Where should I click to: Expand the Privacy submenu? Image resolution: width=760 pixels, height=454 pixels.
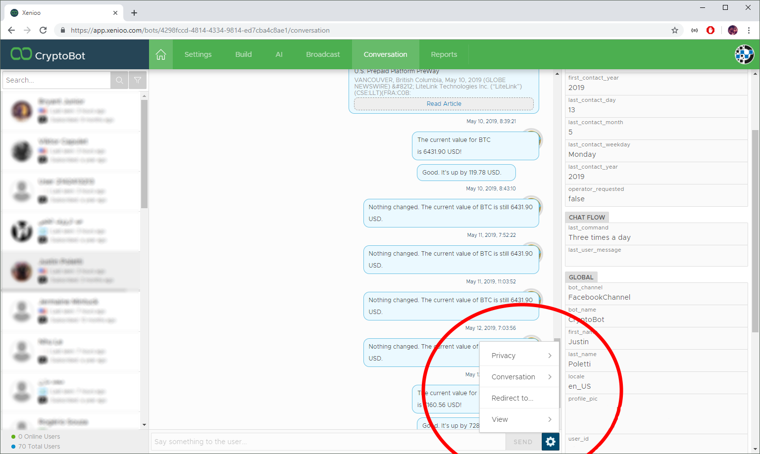coord(519,356)
